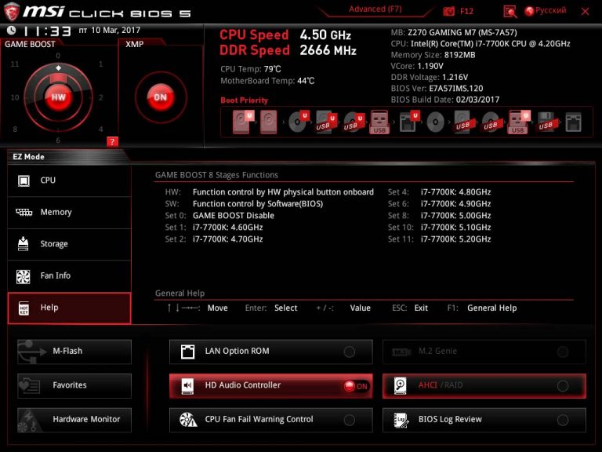Click the CPU Temp: 79°C reading
Viewport: 602px width, 452px height.
(250, 69)
